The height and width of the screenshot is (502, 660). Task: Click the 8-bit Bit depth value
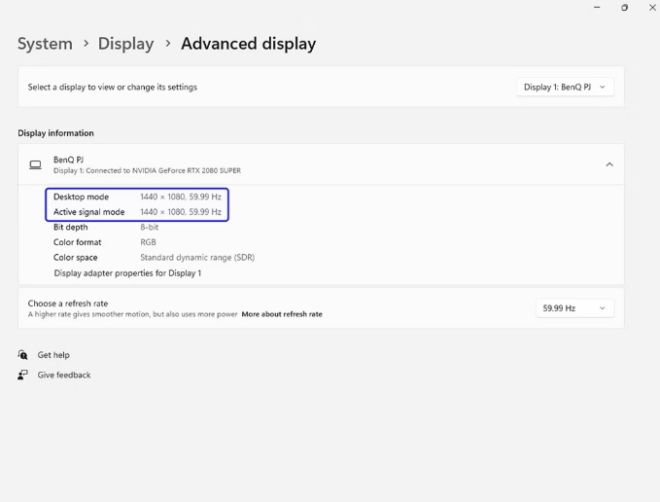coord(150,228)
